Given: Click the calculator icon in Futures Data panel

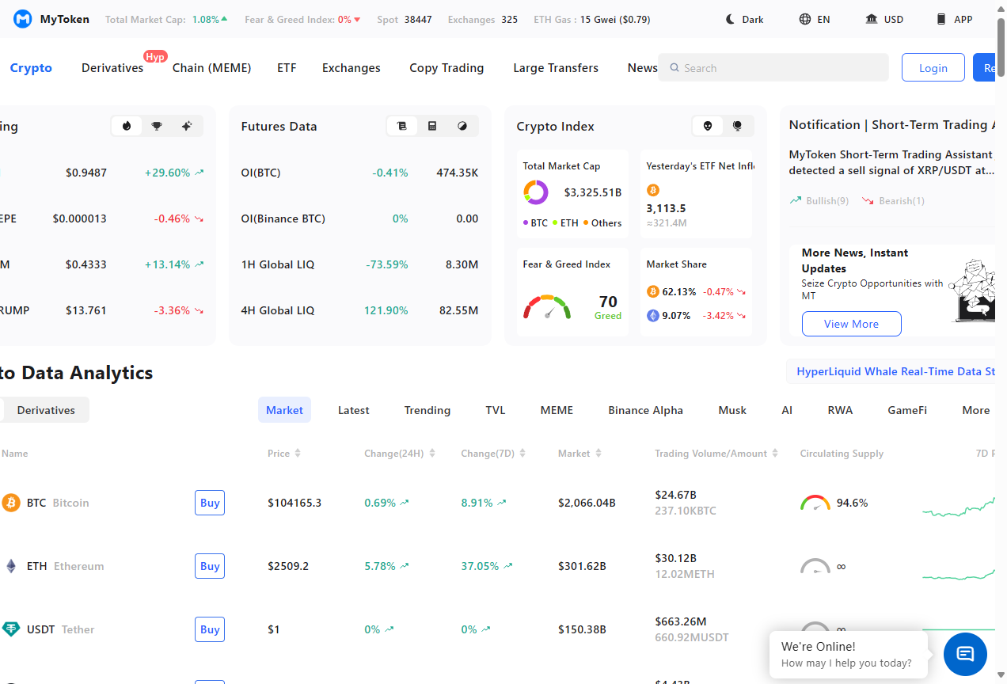Looking at the screenshot, I should click(432, 125).
